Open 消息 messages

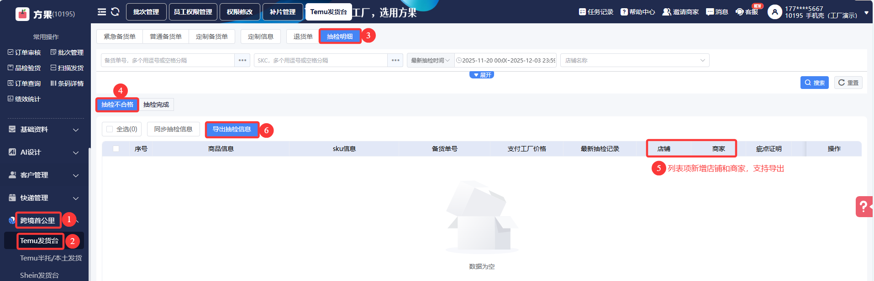click(x=717, y=12)
